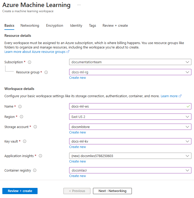Open the Storage account dropdown docsmlstore
Viewport: 194px width, 198px height.
pyautogui.click(x=130, y=127)
